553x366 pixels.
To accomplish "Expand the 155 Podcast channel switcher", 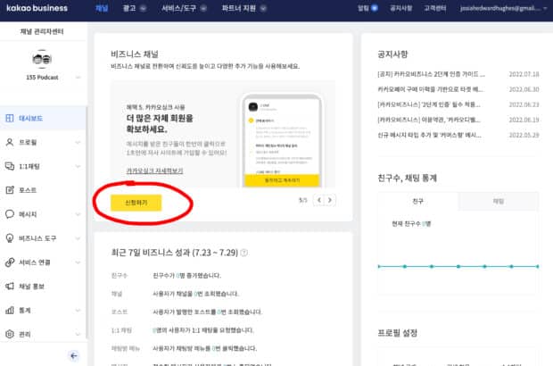I will point(78,78).
